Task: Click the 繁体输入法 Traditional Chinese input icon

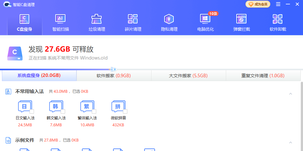Action: pyautogui.click(x=87, y=106)
